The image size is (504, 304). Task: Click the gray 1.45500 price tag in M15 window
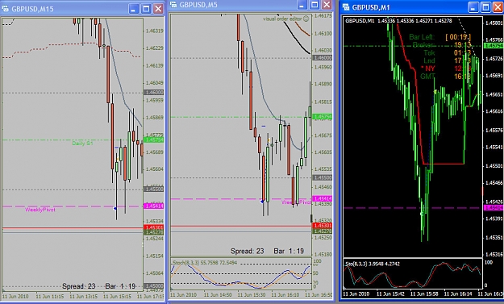[154, 189]
